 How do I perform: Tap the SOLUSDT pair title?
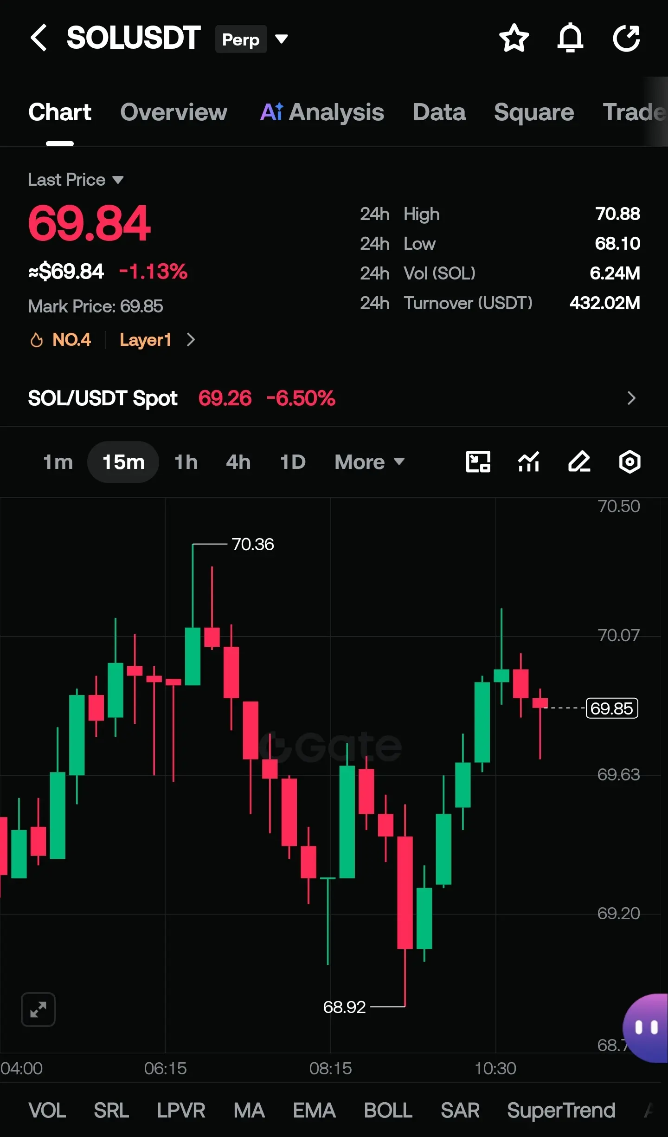click(x=134, y=38)
